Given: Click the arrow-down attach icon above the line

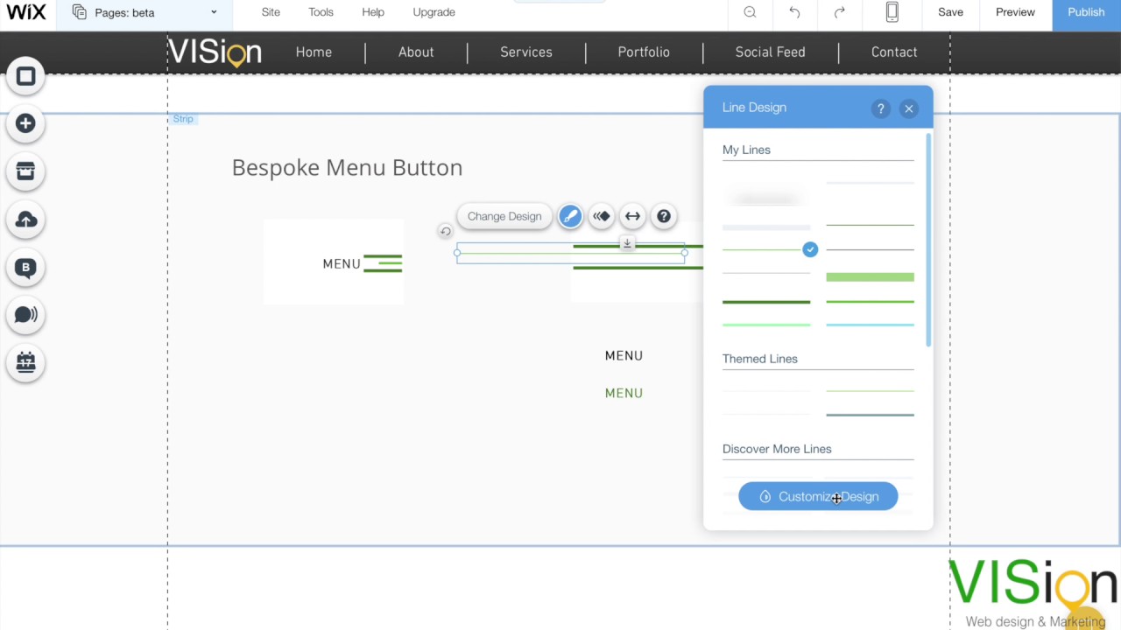Looking at the screenshot, I should tap(627, 243).
